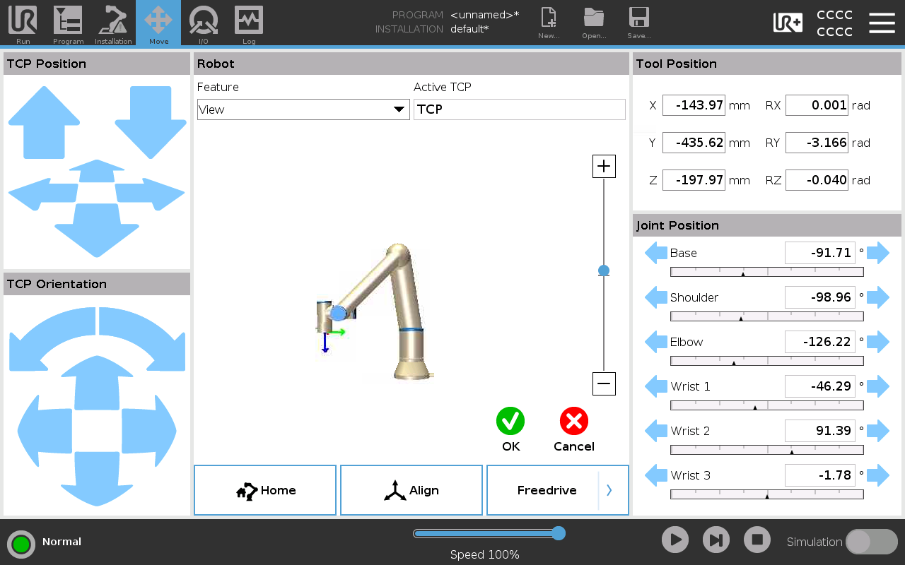Decrease Elbow joint with left arrow

pyautogui.click(x=656, y=342)
